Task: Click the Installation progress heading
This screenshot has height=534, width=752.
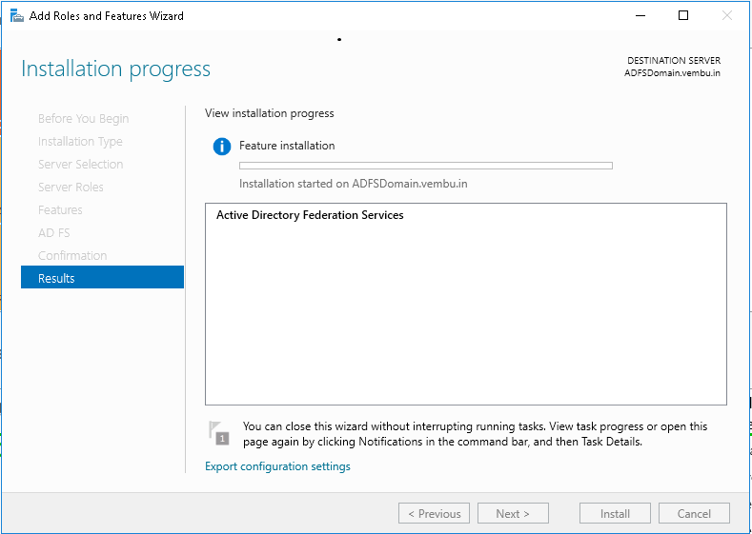Action: tap(115, 69)
